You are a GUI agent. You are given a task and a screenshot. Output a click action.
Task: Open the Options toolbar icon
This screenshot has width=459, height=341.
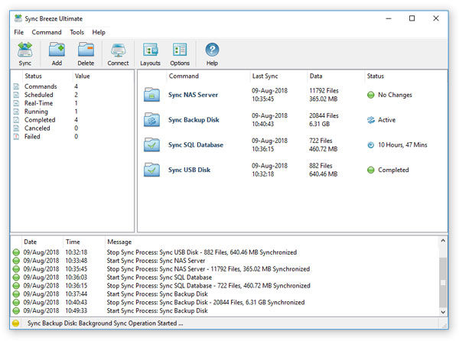coord(180,54)
